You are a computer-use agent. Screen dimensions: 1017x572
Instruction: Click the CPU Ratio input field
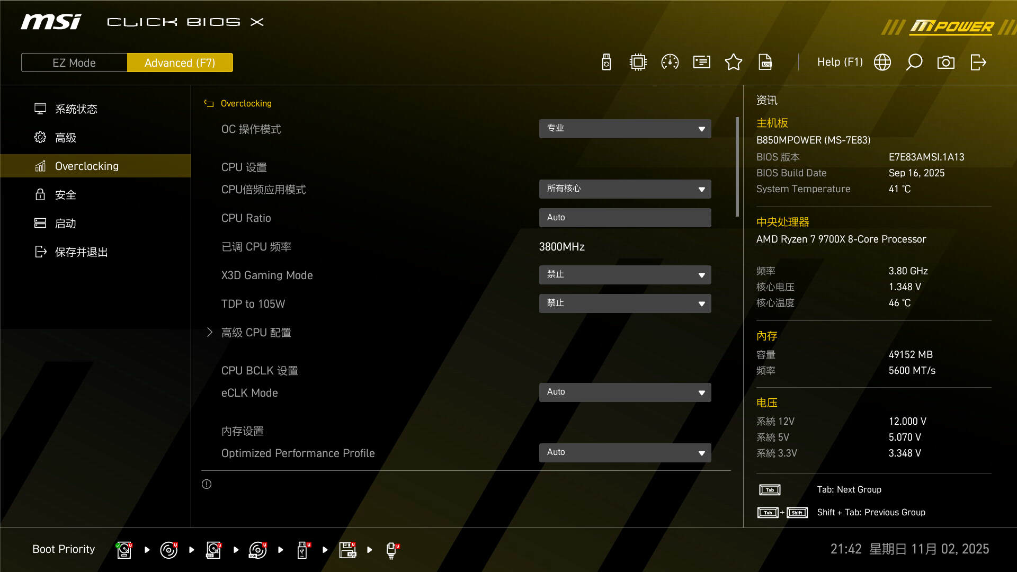[x=625, y=218]
